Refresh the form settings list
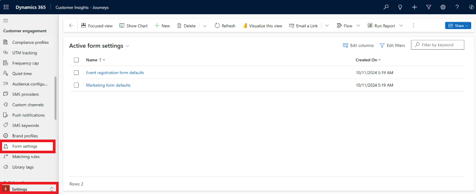This screenshot has width=476, height=194. pos(225,26)
